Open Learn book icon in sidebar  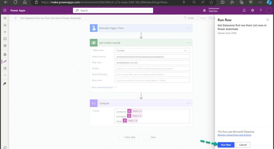(5, 39)
